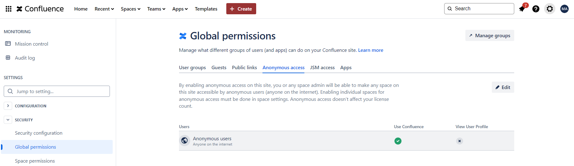The width and height of the screenshot is (574, 166).
Task: Click the Anonymous users globe icon
Action: pos(185,141)
